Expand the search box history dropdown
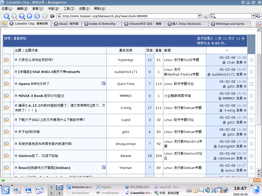Viewport: 262px width, 196px height. pyautogui.click(x=253, y=16)
